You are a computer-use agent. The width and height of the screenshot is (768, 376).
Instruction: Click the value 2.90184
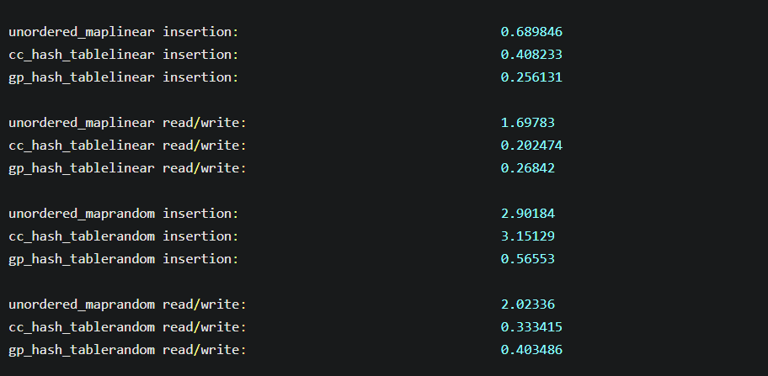(x=528, y=214)
